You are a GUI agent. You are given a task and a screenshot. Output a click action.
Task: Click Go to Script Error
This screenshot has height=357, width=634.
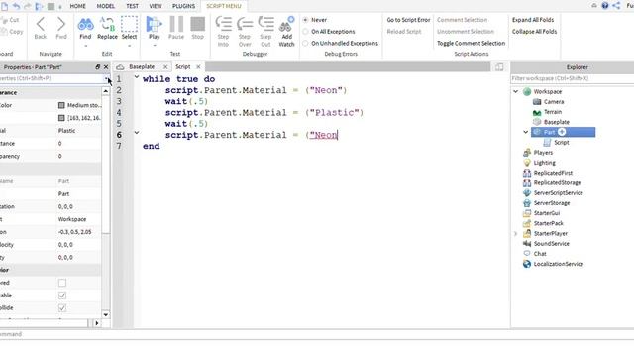(x=408, y=20)
